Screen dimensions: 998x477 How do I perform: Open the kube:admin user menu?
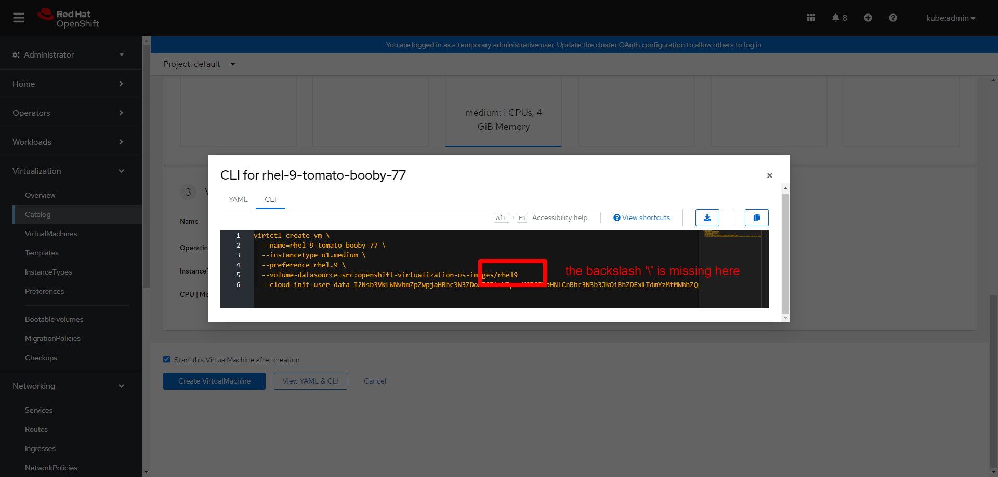pyautogui.click(x=951, y=18)
